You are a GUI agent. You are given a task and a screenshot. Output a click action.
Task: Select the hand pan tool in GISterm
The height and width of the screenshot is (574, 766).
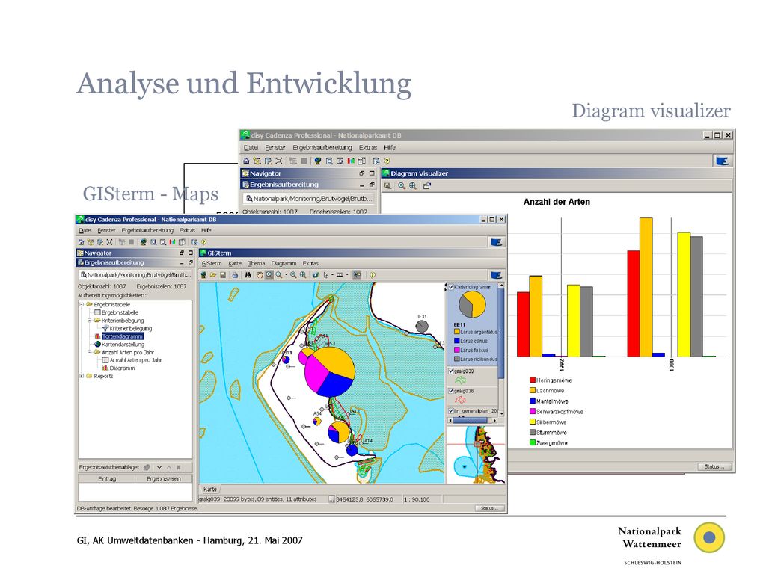pyautogui.click(x=260, y=275)
